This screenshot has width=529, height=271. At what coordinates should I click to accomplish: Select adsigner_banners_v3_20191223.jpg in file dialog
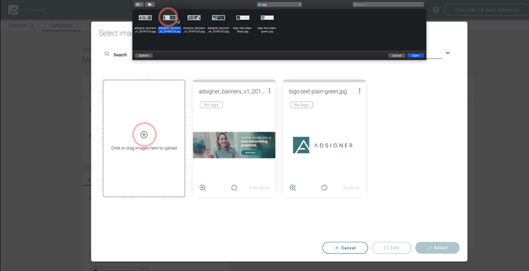pyautogui.click(x=194, y=23)
